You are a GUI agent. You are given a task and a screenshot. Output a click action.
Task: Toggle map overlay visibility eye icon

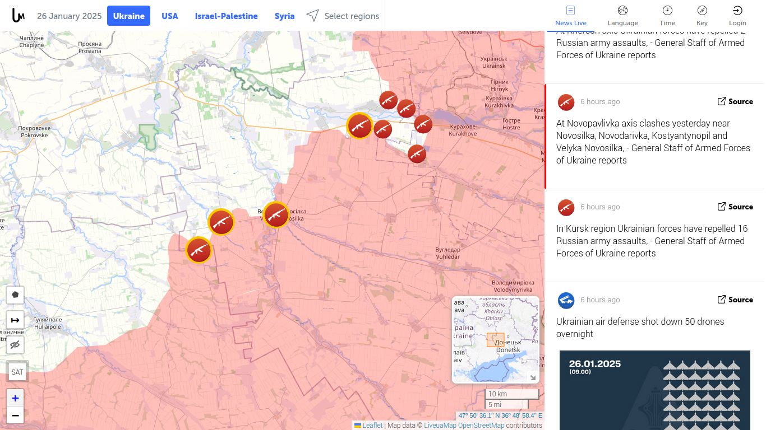(15, 344)
